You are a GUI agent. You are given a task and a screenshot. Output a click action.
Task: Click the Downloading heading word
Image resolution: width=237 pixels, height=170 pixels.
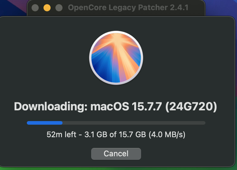(x=51, y=106)
